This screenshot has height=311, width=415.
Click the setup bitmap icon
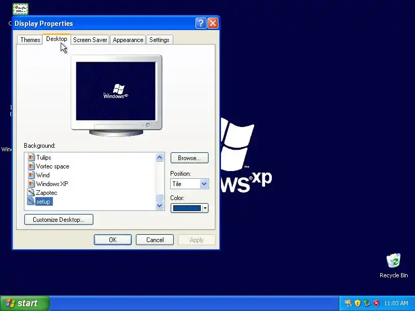click(31, 201)
